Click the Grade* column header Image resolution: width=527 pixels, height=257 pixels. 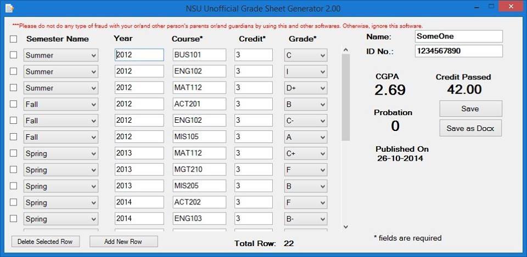[302, 39]
